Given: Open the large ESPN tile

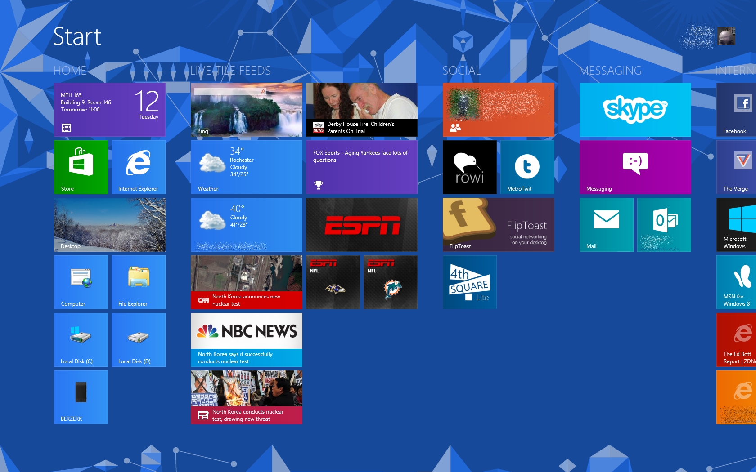Looking at the screenshot, I should pyautogui.click(x=362, y=225).
